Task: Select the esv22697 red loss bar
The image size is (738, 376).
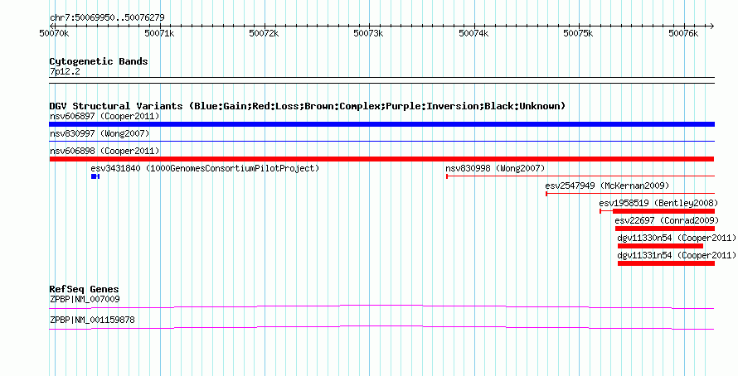Action: [x=664, y=229]
